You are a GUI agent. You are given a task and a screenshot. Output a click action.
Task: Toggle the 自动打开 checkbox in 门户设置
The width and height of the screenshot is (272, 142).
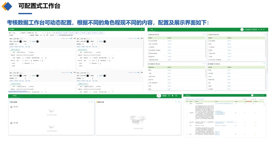click(x=20, y=33)
